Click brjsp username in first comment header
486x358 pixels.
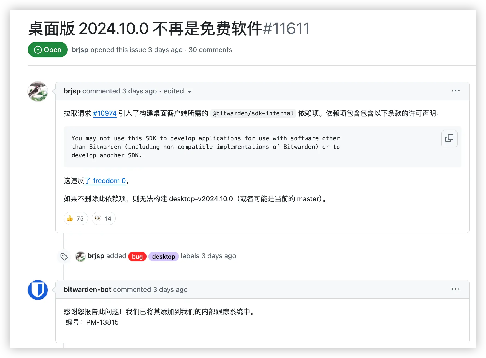coord(72,91)
